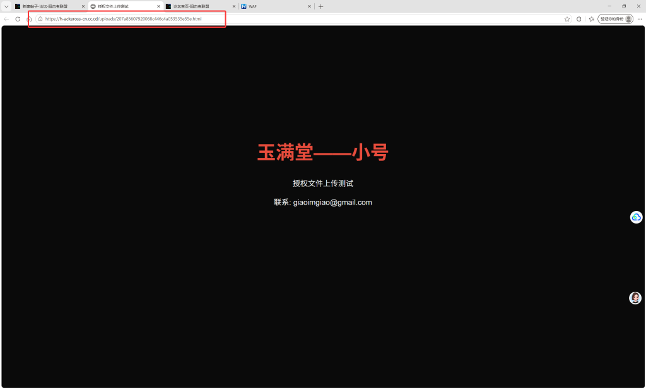The image size is (646, 389).
Task: Minimize the browser window
Action: (x=609, y=6)
